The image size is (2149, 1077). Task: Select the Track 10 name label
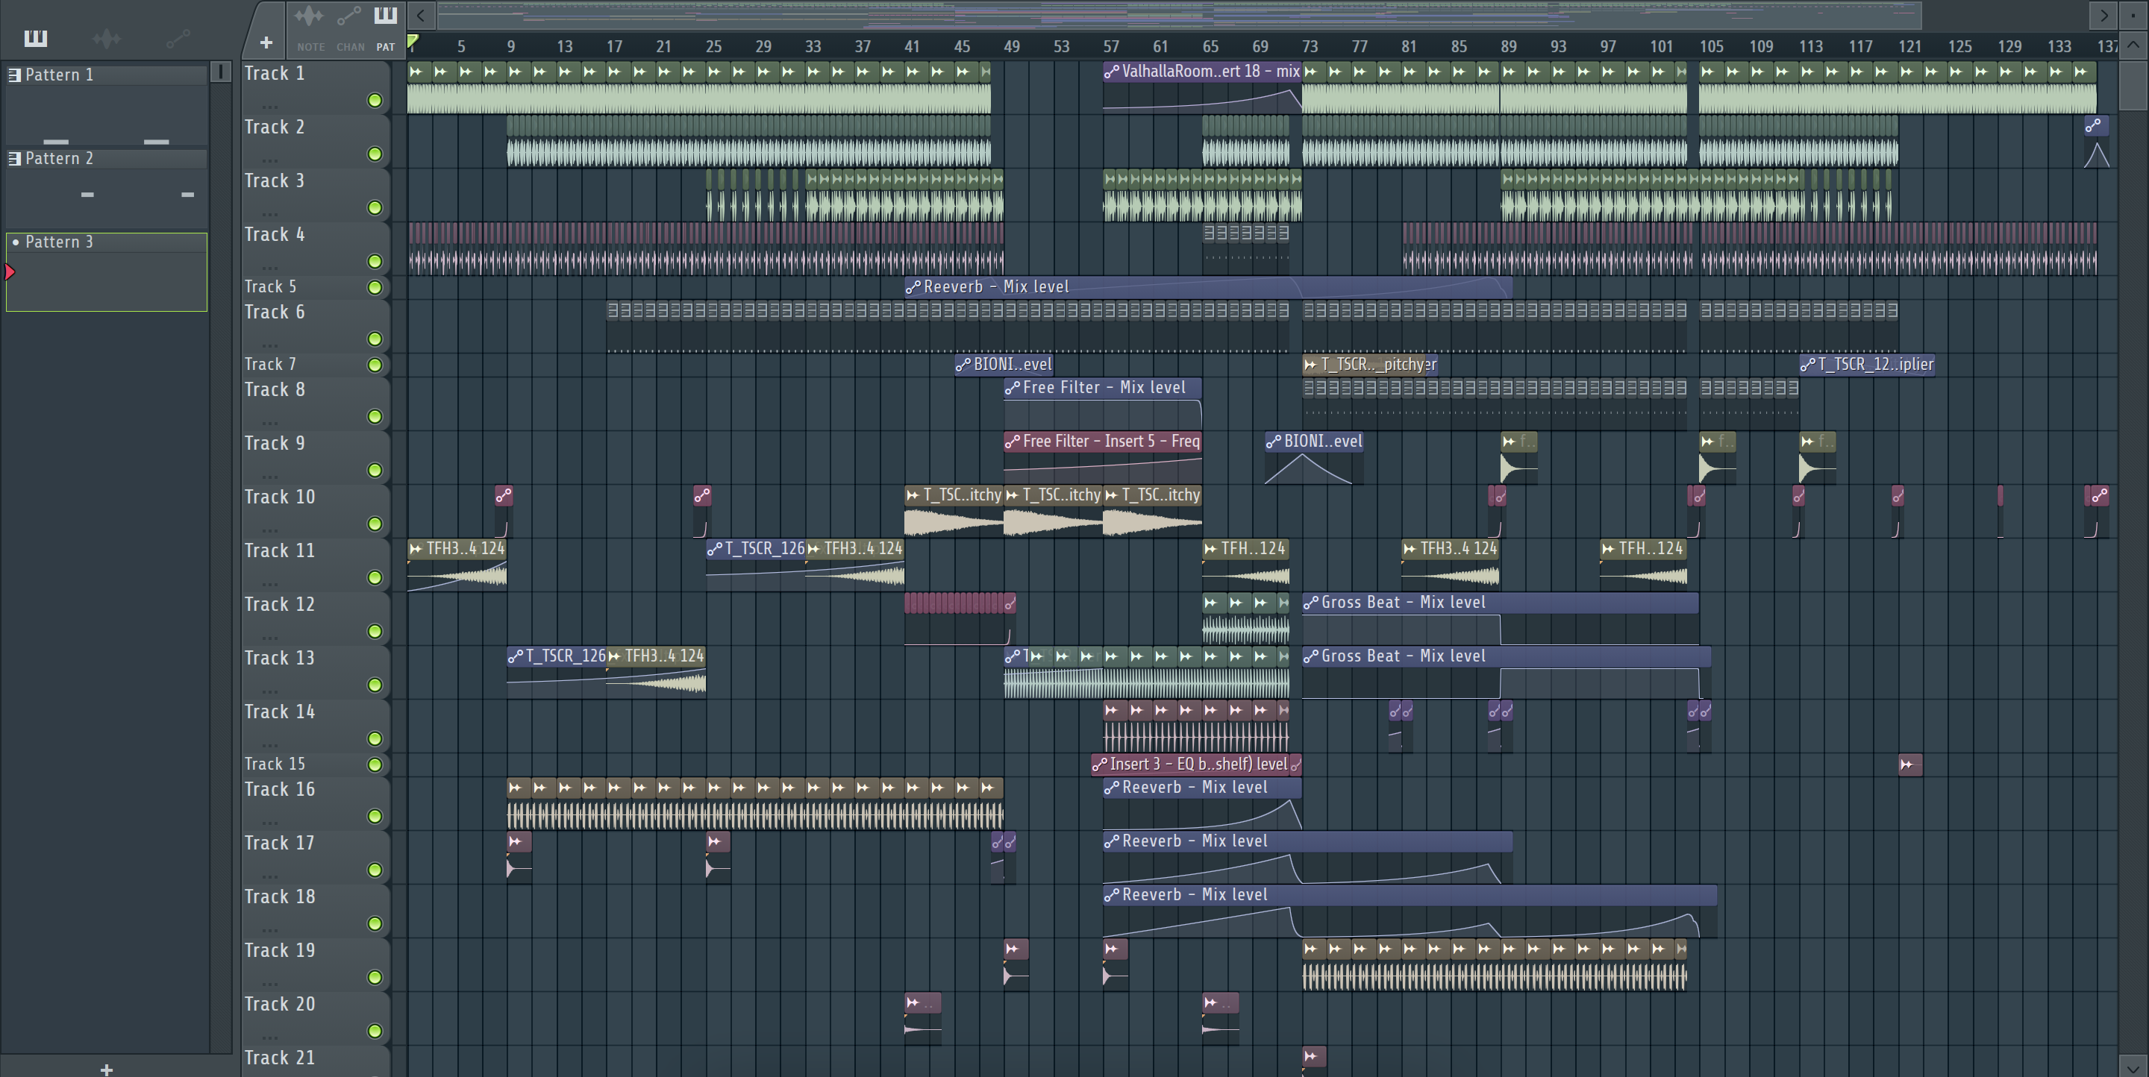(280, 497)
